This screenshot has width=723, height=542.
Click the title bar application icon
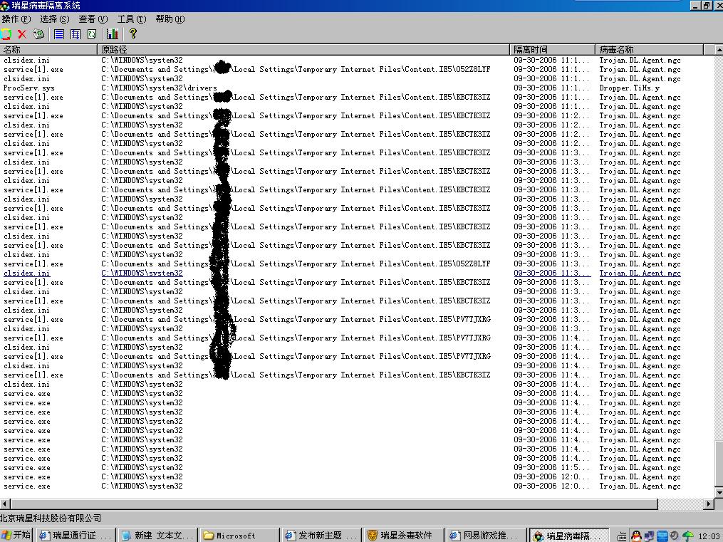pos(4,6)
